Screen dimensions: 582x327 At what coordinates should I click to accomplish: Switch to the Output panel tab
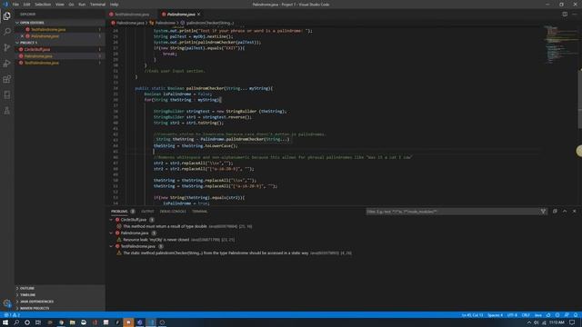[x=147, y=212]
